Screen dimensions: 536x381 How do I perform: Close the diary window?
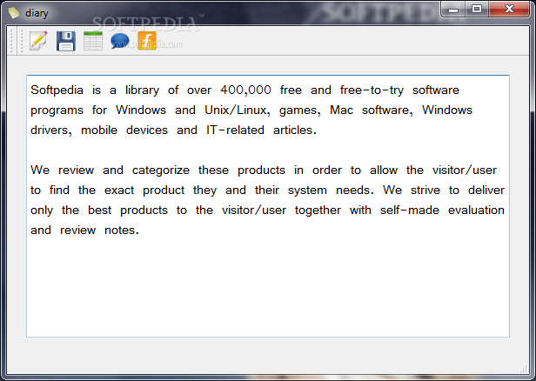509,10
